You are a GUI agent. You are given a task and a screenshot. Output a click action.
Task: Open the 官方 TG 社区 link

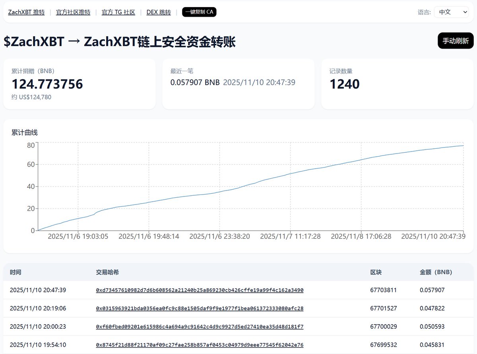pyautogui.click(x=118, y=12)
